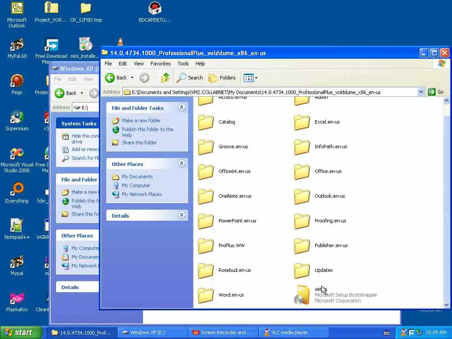
Task: Switch to Windows XP (E:) taskbar button
Action: (153, 333)
